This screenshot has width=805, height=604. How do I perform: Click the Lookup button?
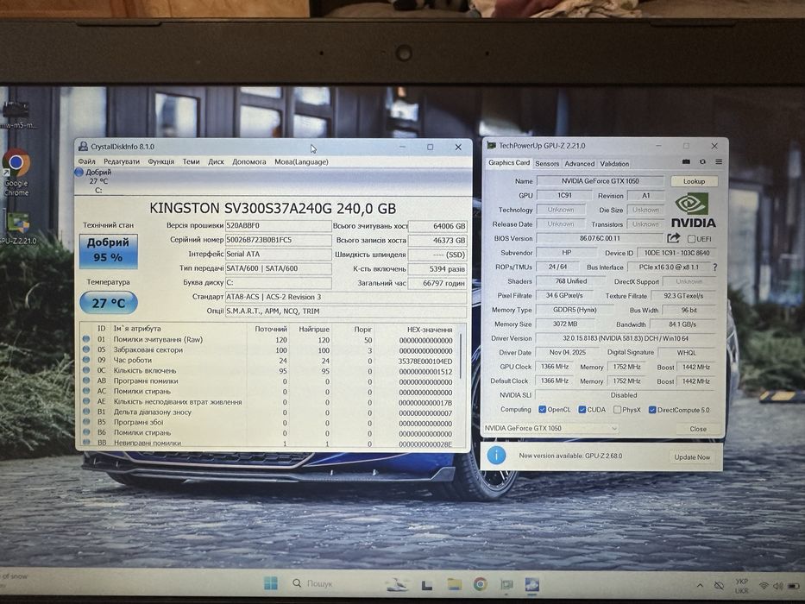(x=694, y=181)
